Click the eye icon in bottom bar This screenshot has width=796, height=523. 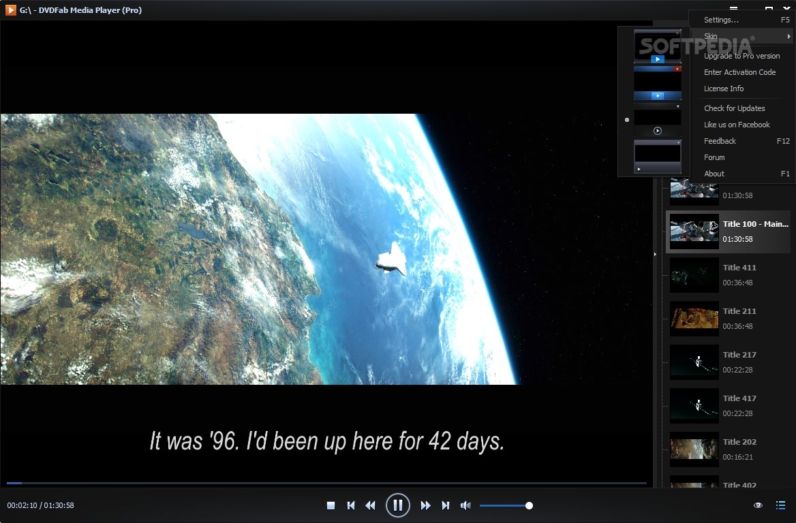coord(758,505)
